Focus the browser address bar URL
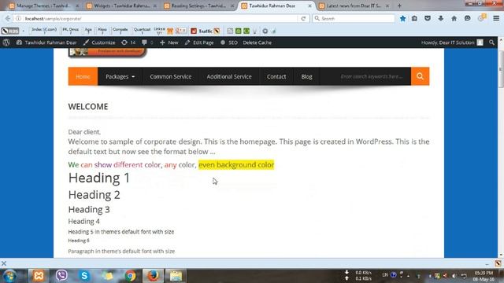This screenshot has width=504, height=283. 161,19
